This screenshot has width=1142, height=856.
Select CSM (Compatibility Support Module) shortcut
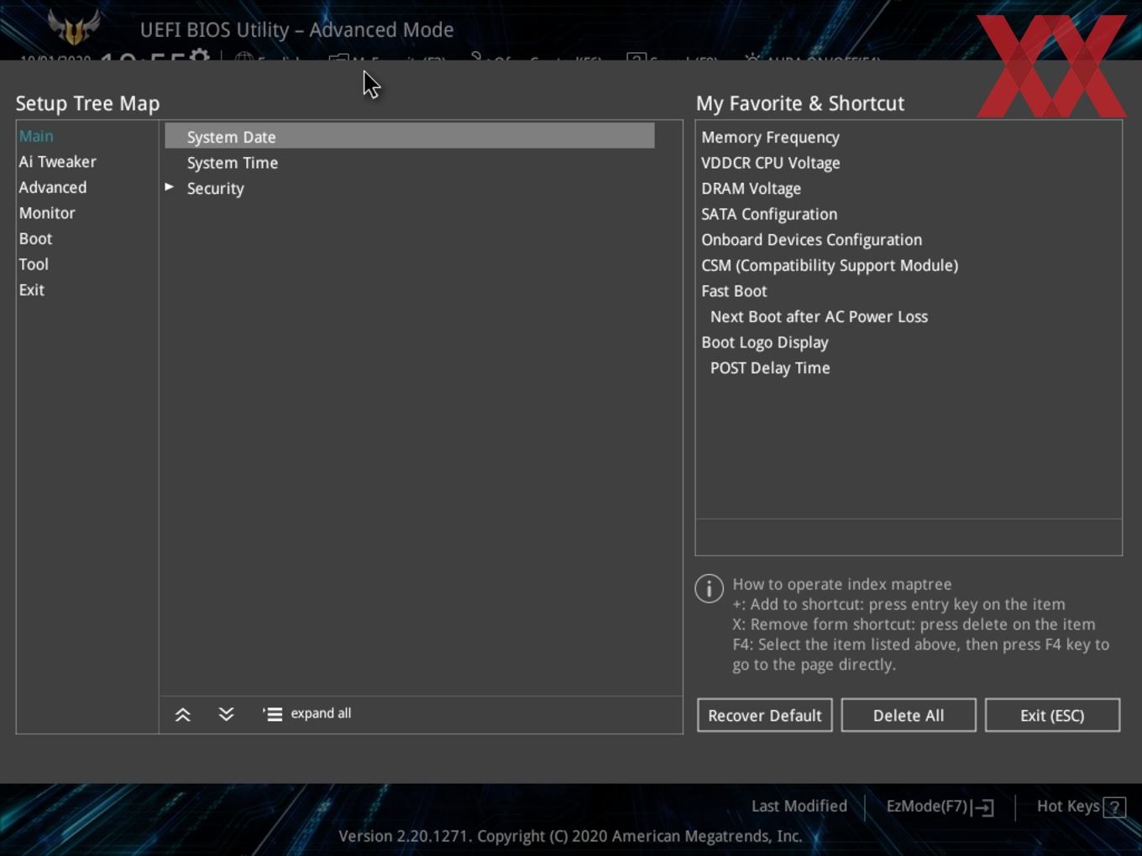point(830,265)
